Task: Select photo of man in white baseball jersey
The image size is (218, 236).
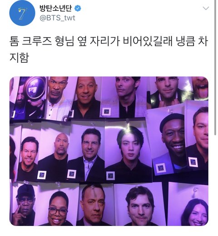Action: [60, 99]
